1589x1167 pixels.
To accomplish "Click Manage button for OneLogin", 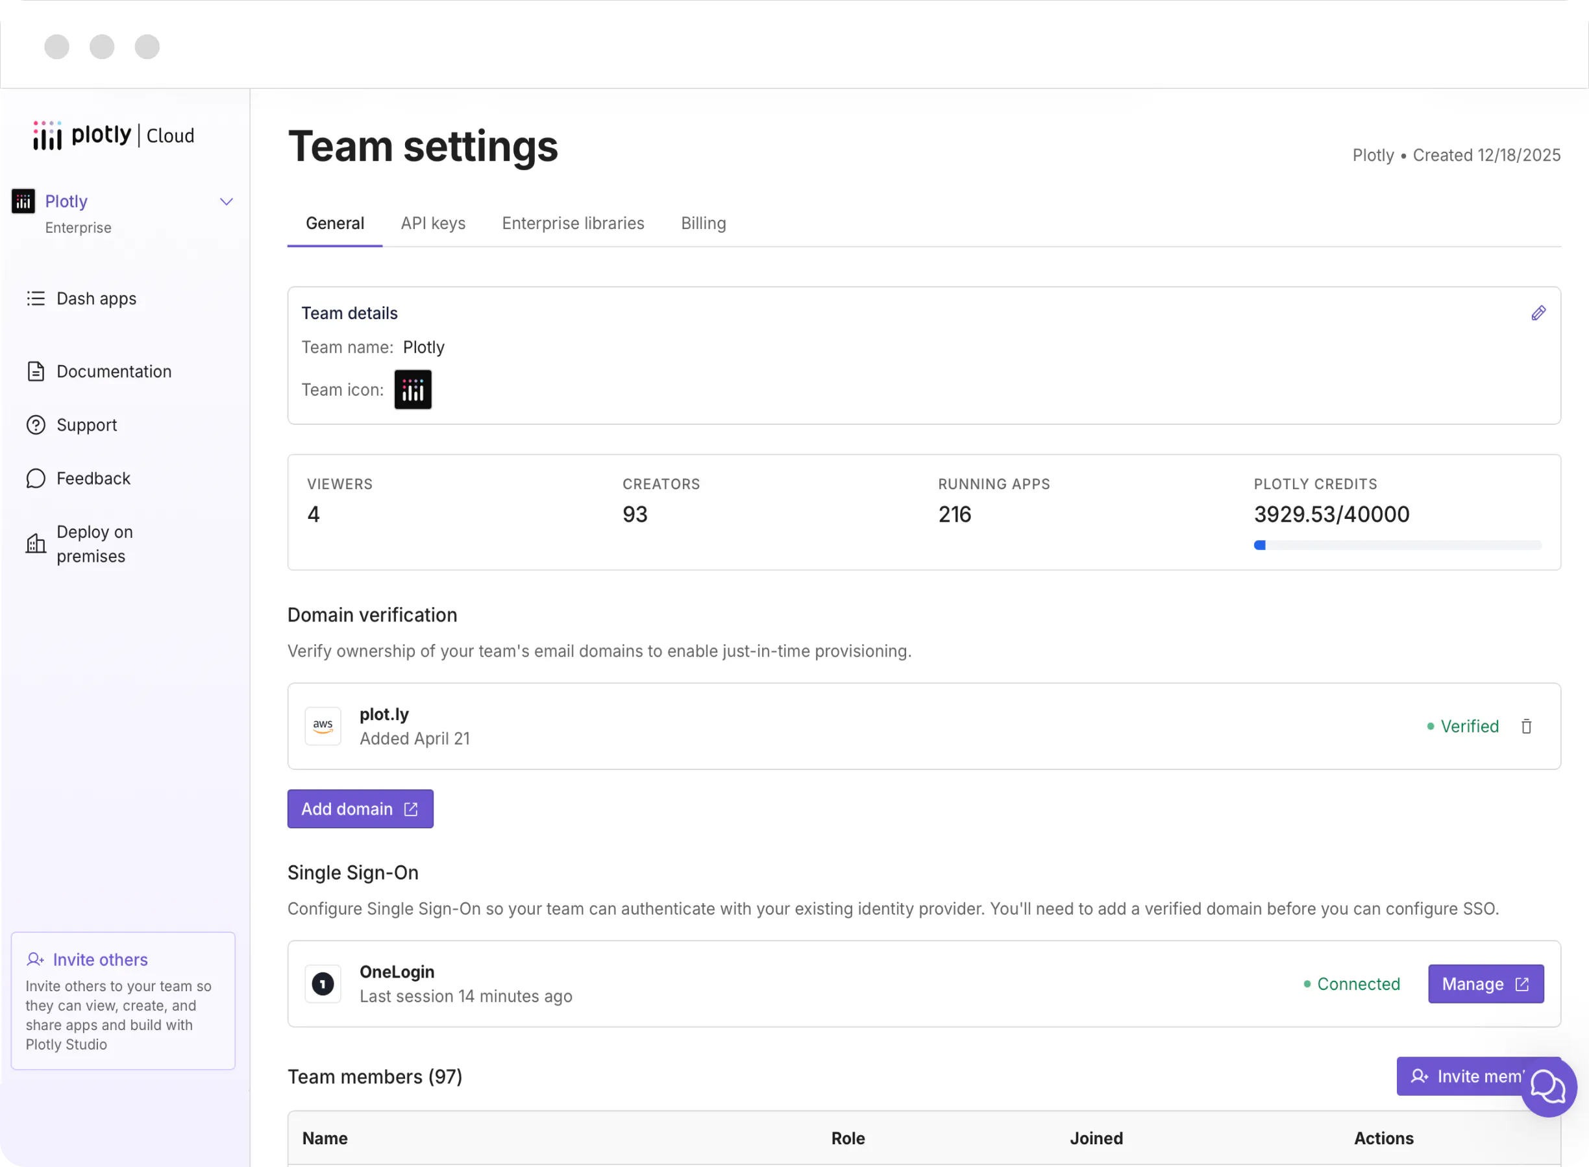I will click(x=1486, y=984).
